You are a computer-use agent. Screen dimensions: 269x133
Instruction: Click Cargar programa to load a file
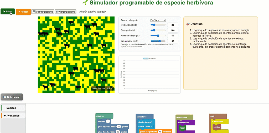65,12
